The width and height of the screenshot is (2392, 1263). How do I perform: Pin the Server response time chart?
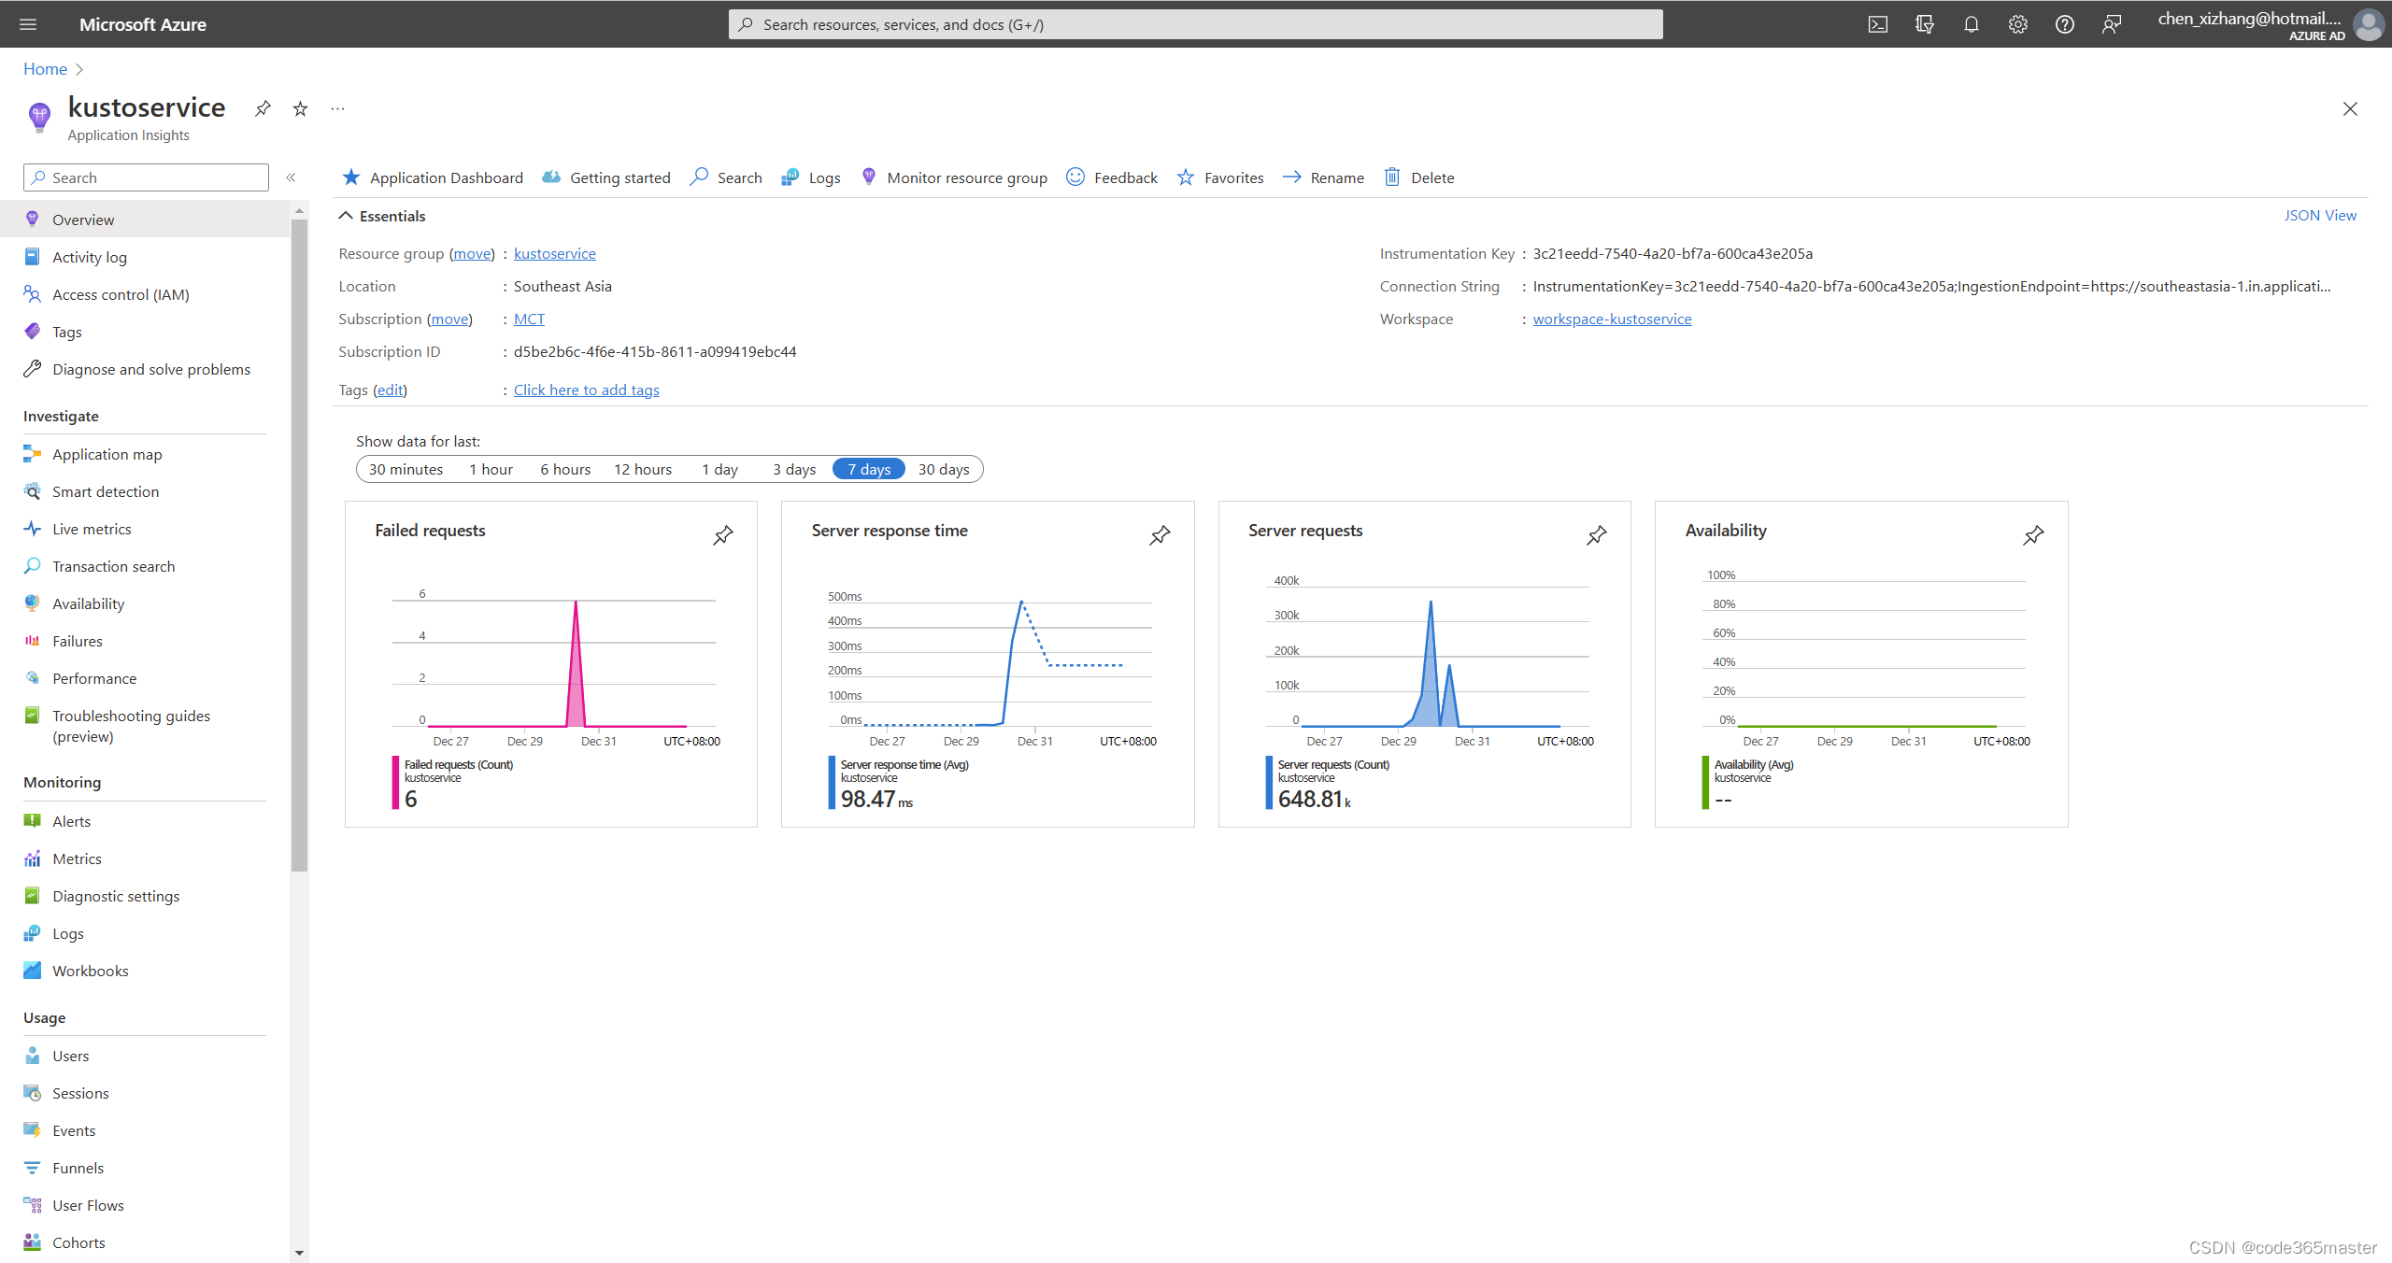[x=1160, y=535]
